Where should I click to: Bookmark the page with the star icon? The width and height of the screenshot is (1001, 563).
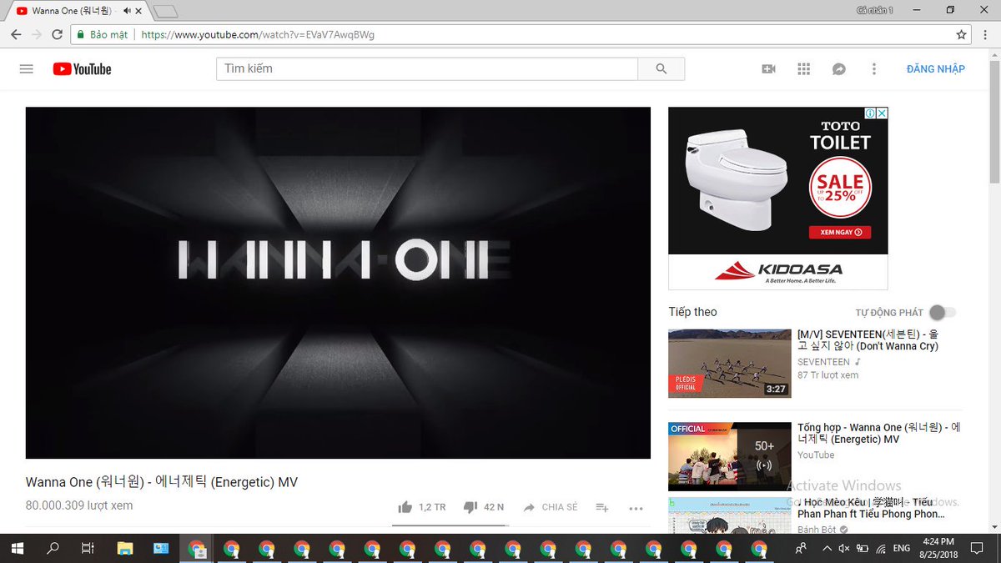961,35
